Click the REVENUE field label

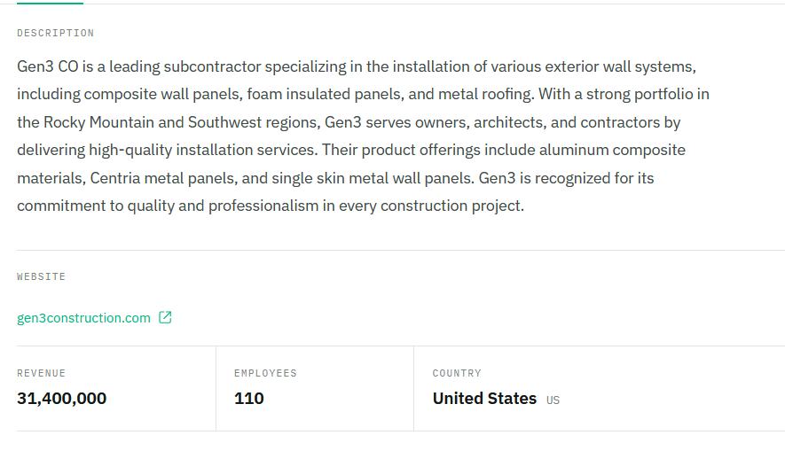point(41,373)
